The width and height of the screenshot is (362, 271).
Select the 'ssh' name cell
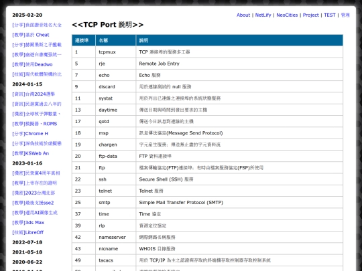[x=116, y=179]
